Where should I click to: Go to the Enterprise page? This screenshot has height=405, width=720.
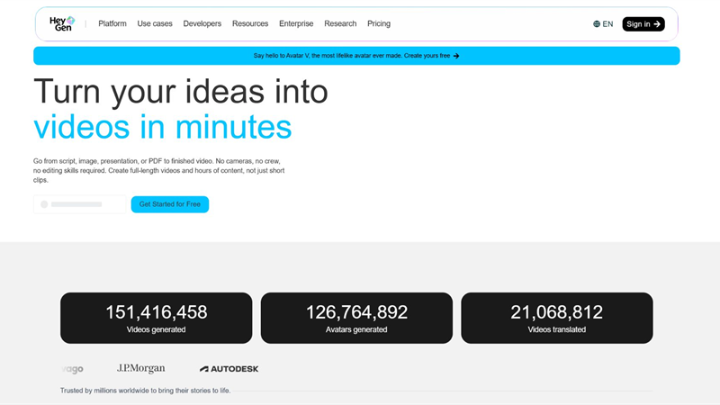coord(296,23)
